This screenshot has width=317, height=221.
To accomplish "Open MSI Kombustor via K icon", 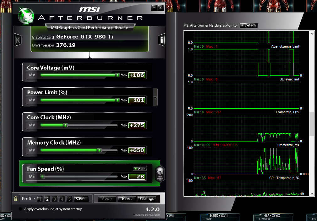I will click(18, 40).
